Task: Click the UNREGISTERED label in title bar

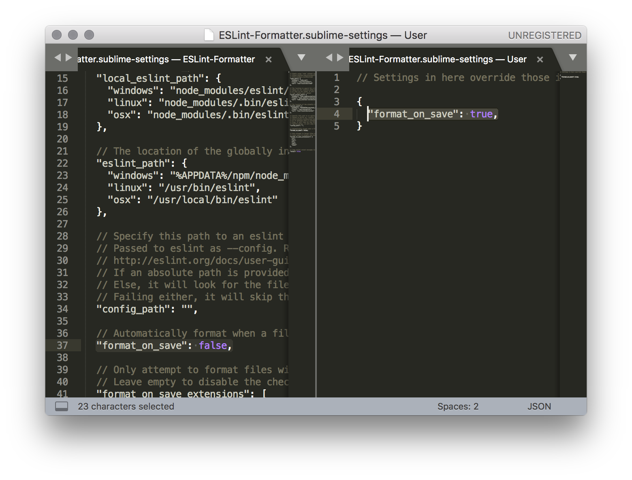Action: pos(544,36)
